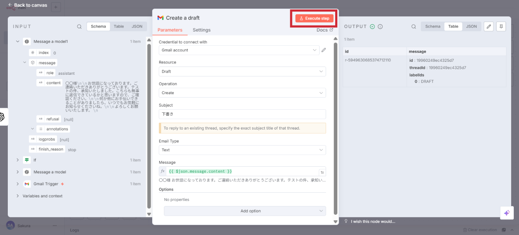Open the Settings tab
The image size is (519, 235).
tap(202, 30)
